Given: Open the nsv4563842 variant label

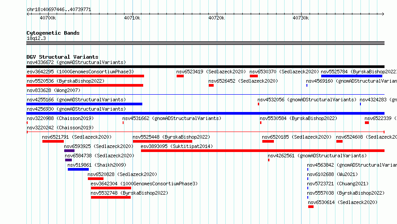Looking at the screenshot, I should click(352, 165).
